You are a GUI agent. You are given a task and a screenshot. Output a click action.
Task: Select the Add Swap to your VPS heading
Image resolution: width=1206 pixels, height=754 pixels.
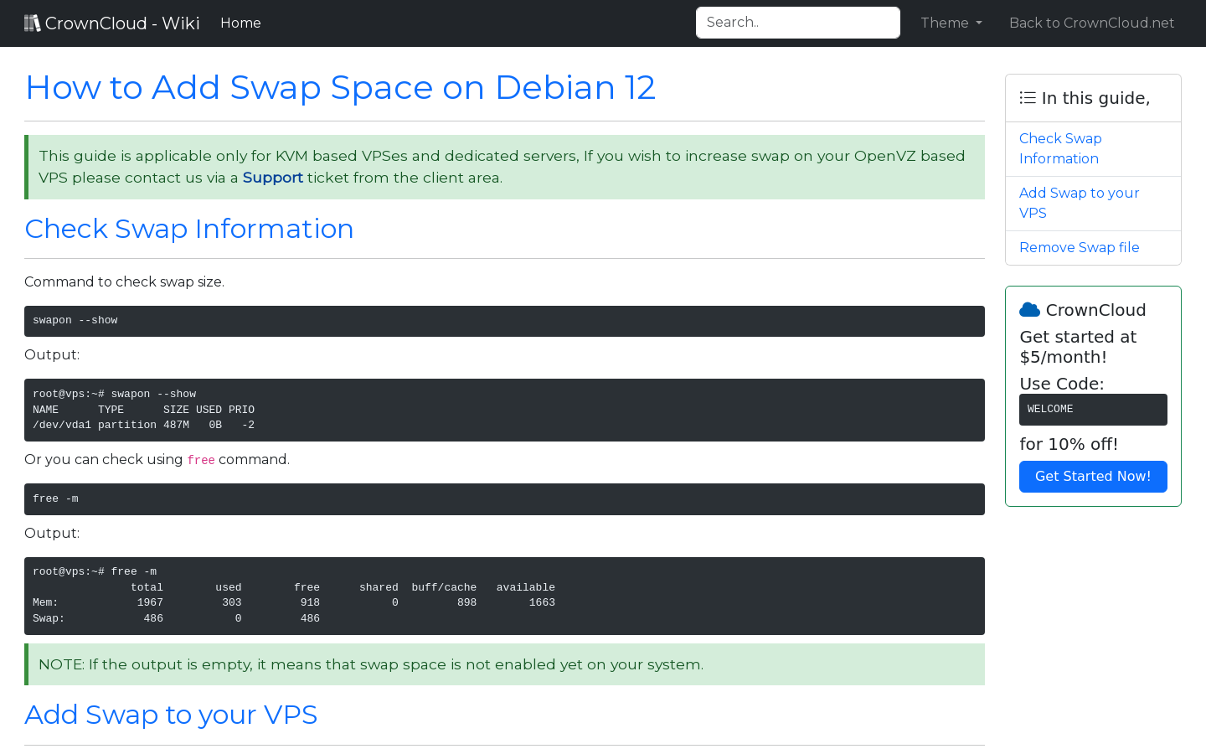[x=171, y=714]
